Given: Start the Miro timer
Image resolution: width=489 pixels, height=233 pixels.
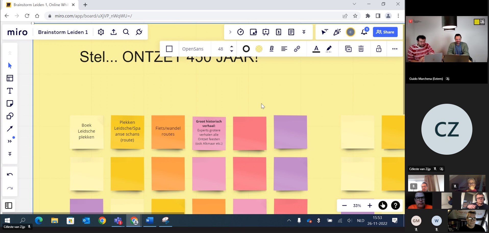Looking at the screenshot, I should pos(240,32).
